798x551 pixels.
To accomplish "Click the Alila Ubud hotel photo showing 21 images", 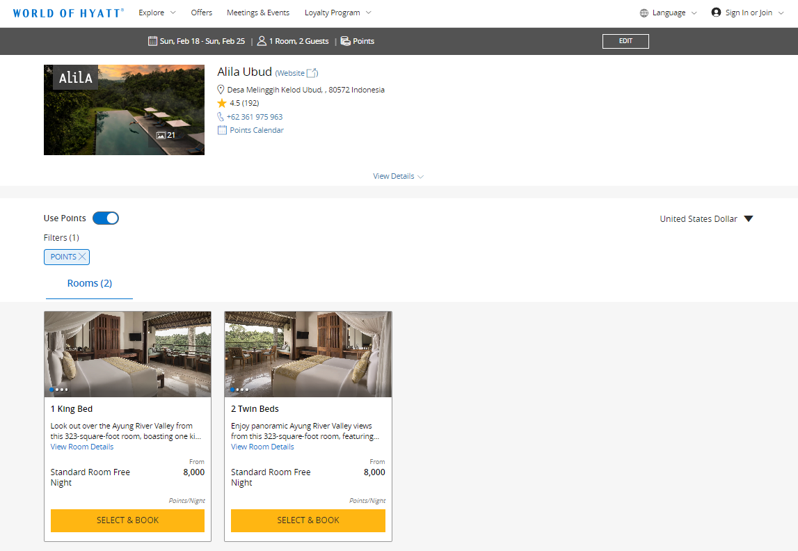I will coord(124,110).
